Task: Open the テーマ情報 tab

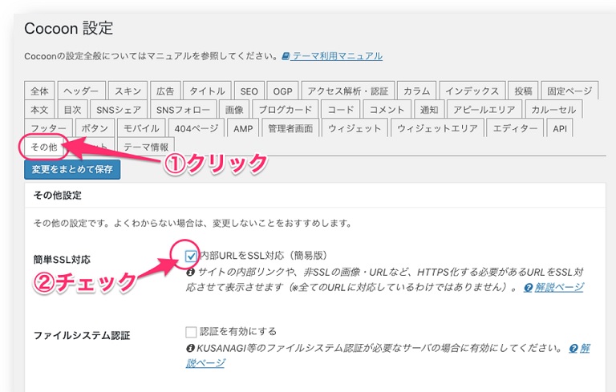Action: point(146,147)
